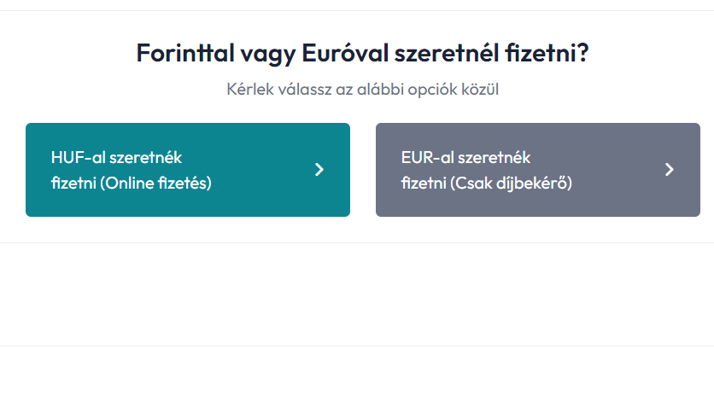Click the '(Online fizetés)' text
Screen dimensions: 714x408
click(x=155, y=183)
